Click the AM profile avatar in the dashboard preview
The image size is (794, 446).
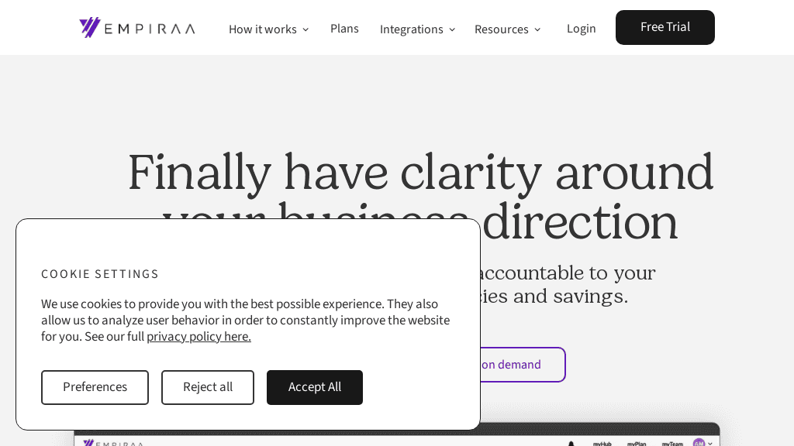coord(699,443)
